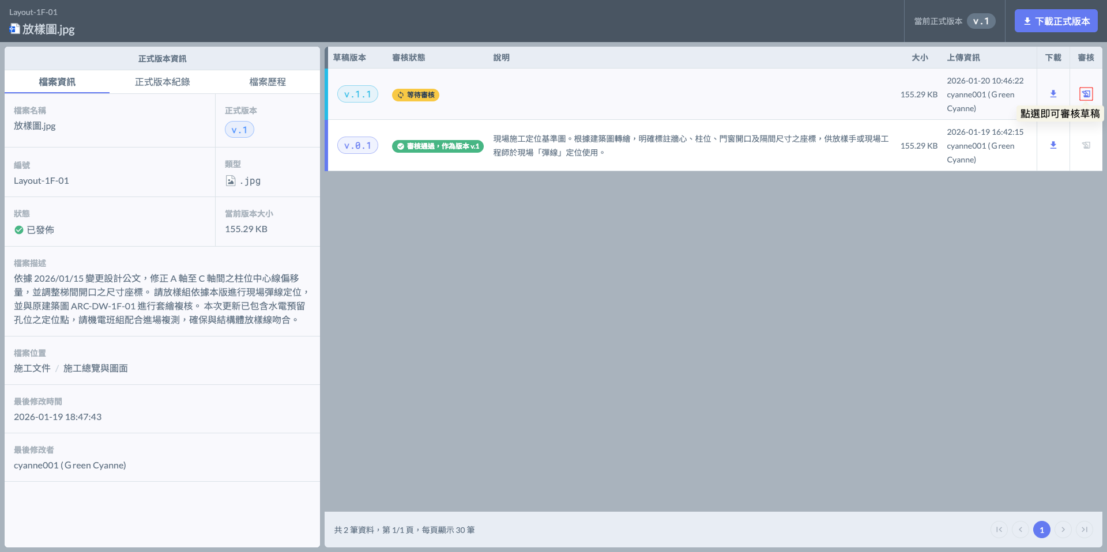Click the green 已發佈 status check icon
Image resolution: width=1107 pixels, height=552 pixels.
click(x=19, y=230)
